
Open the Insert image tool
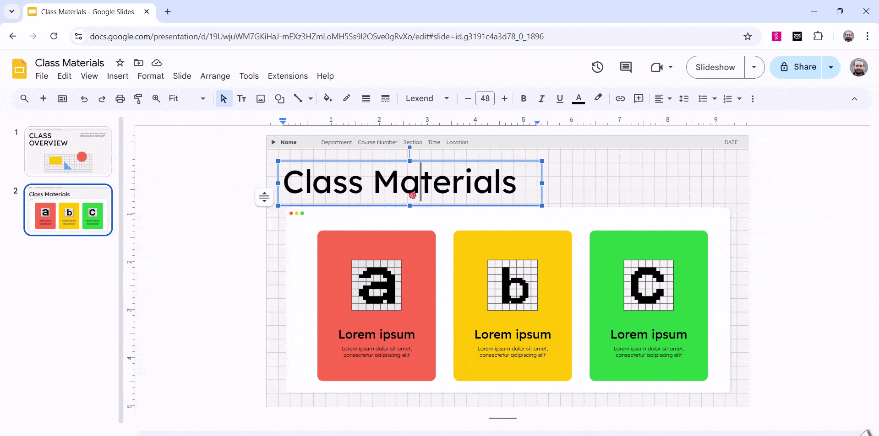pos(260,98)
